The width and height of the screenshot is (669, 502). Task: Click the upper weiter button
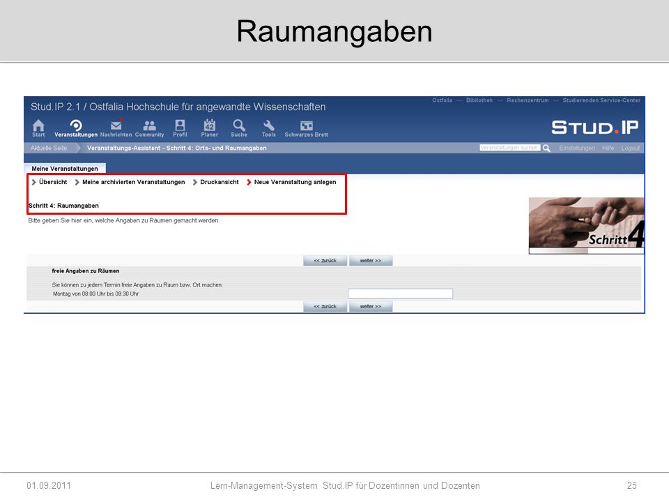pyautogui.click(x=371, y=260)
